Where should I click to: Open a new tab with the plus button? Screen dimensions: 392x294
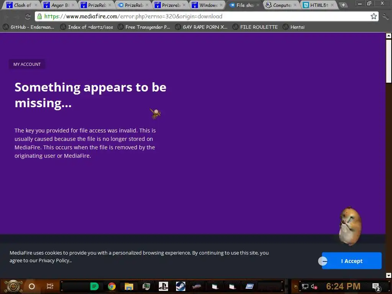(x=343, y=5)
